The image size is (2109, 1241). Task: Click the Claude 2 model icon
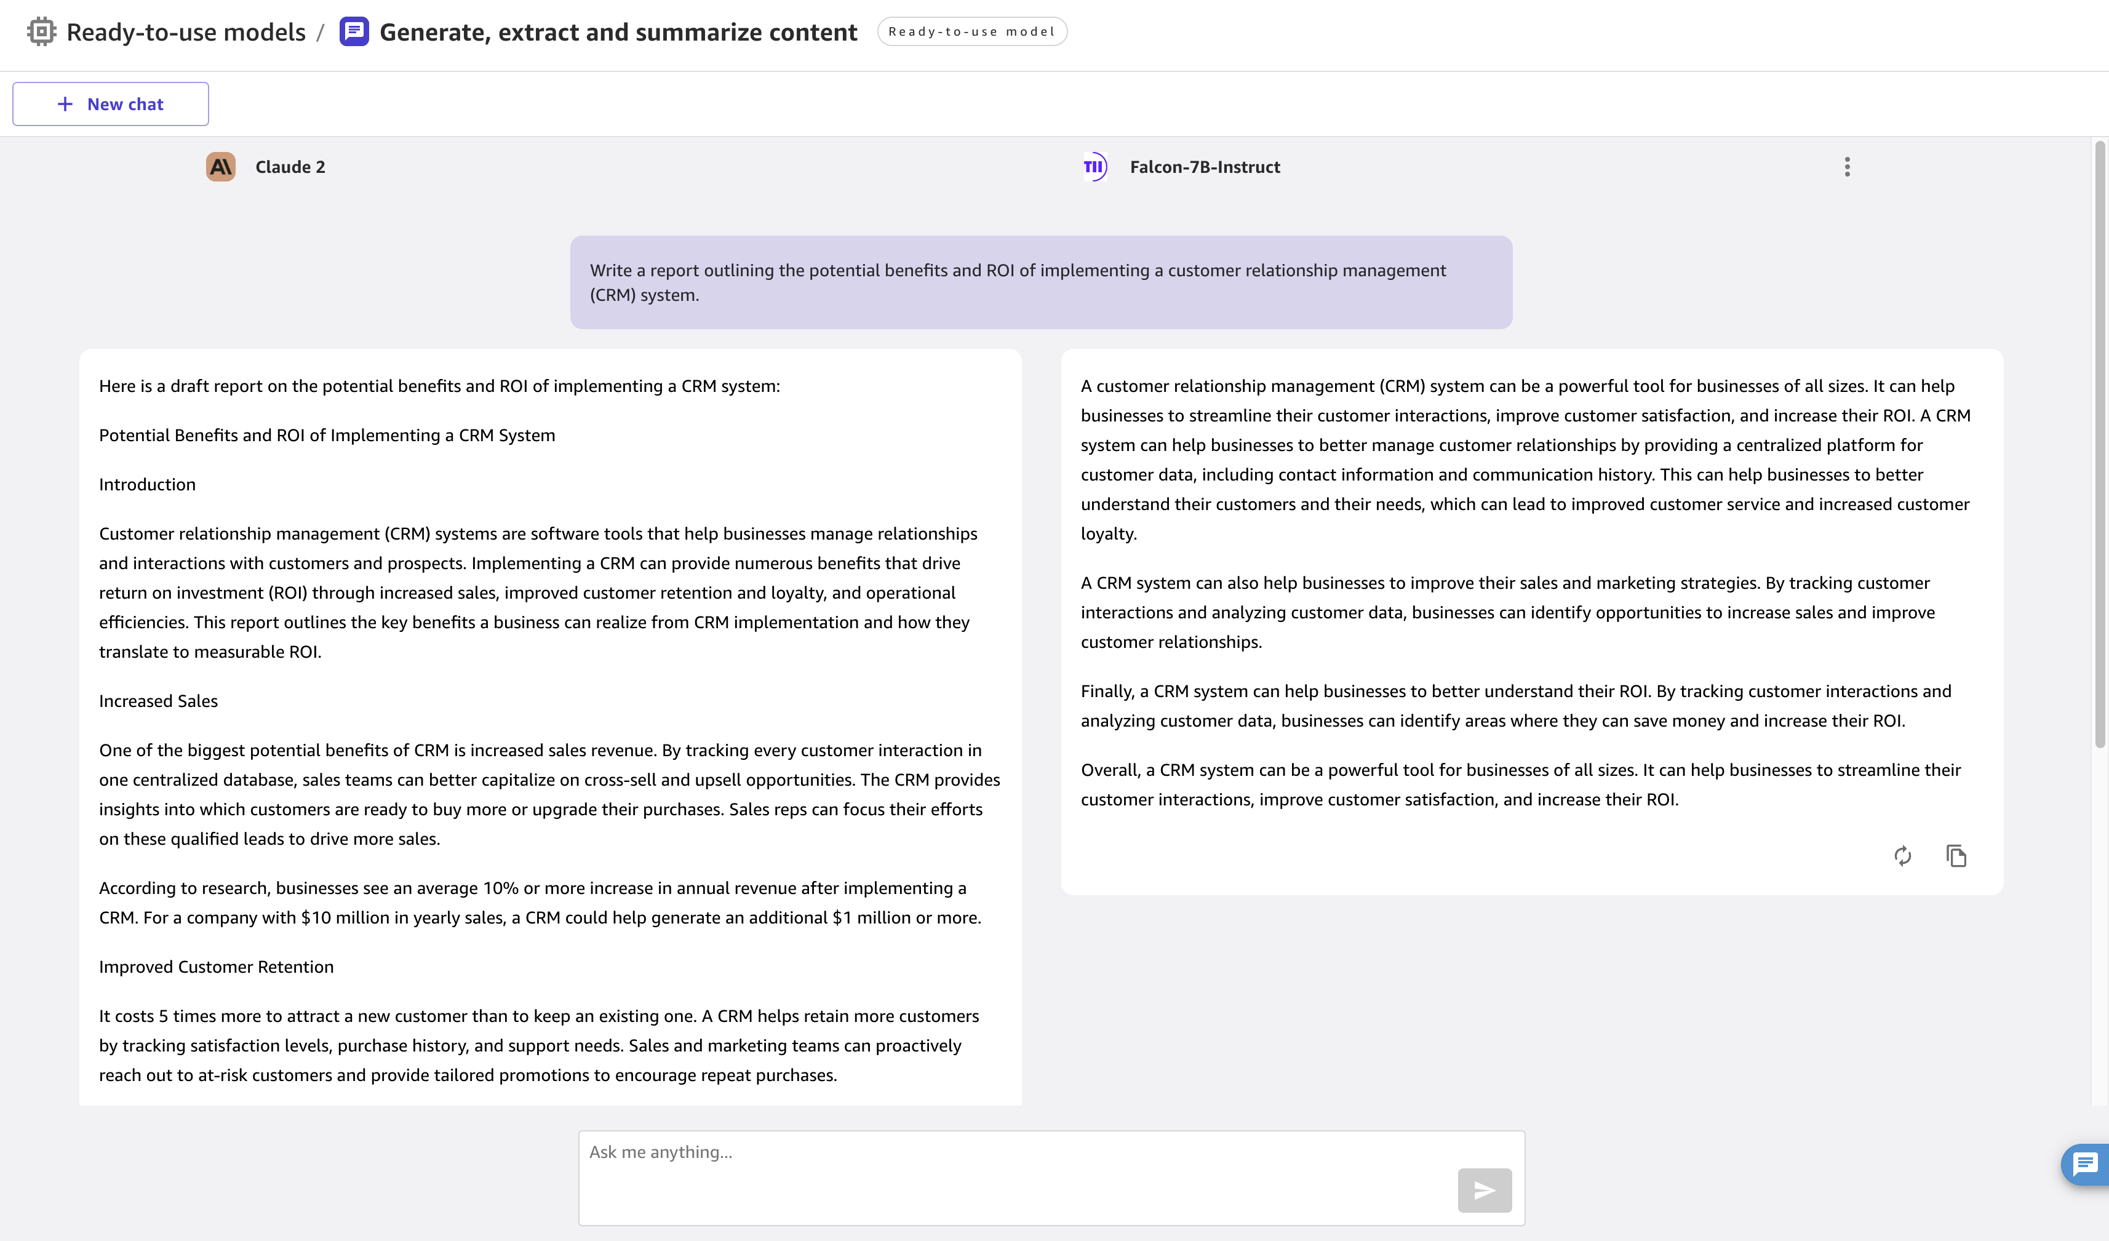220,166
